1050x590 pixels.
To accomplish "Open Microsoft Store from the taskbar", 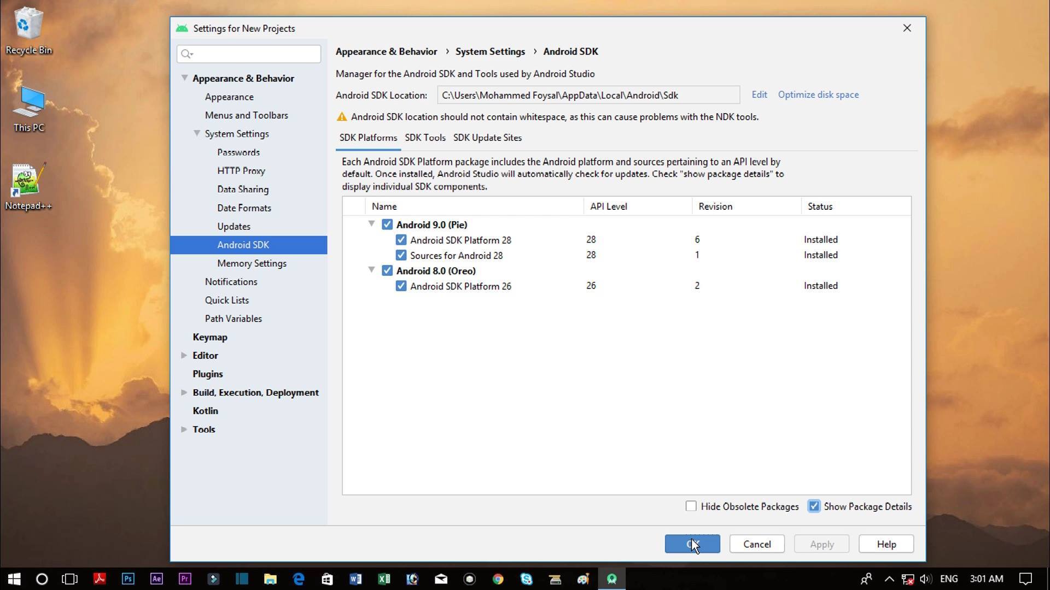I will click(x=327, y=579).
